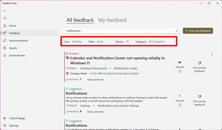Open Calendar and Notification Center feedback

[118, 61]
